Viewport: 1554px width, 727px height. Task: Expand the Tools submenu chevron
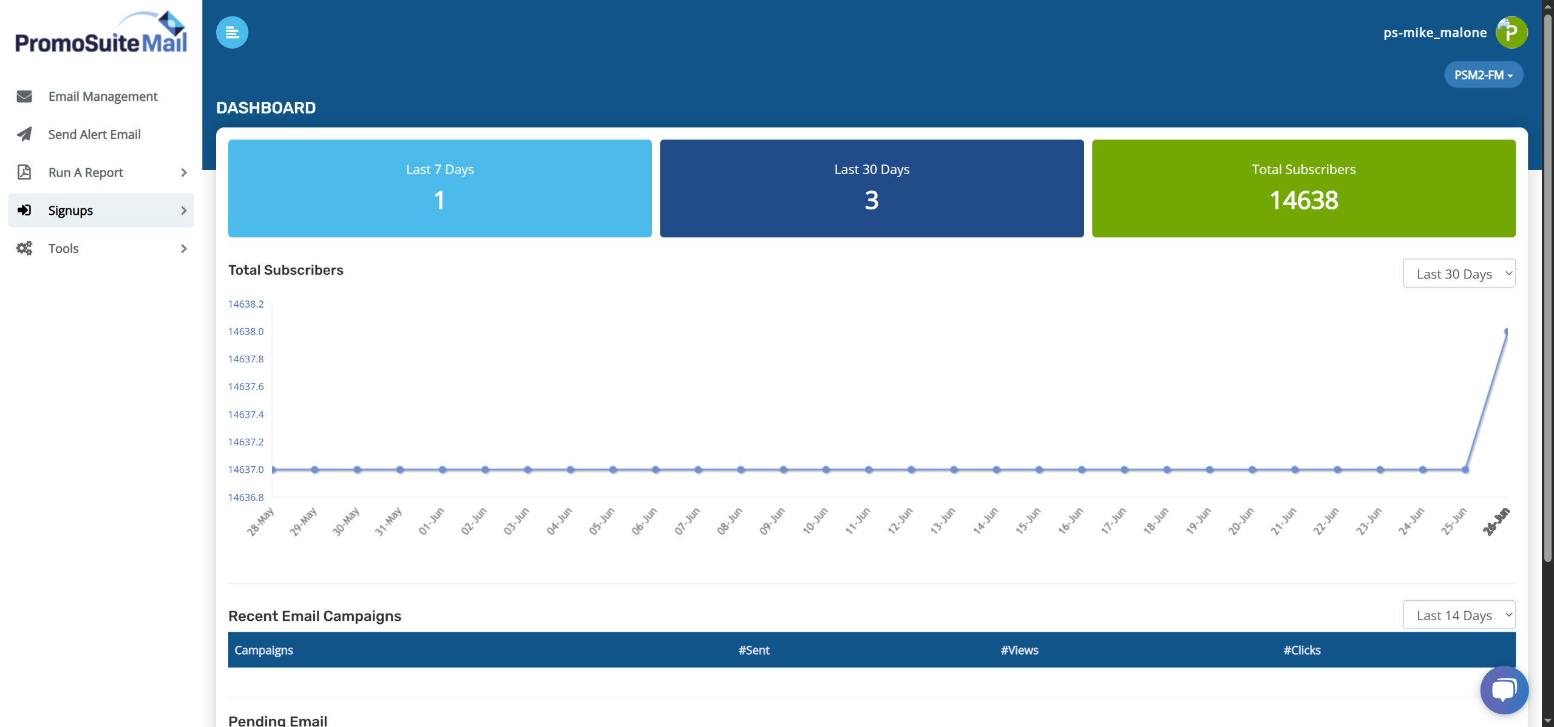[x=183, y=249]
